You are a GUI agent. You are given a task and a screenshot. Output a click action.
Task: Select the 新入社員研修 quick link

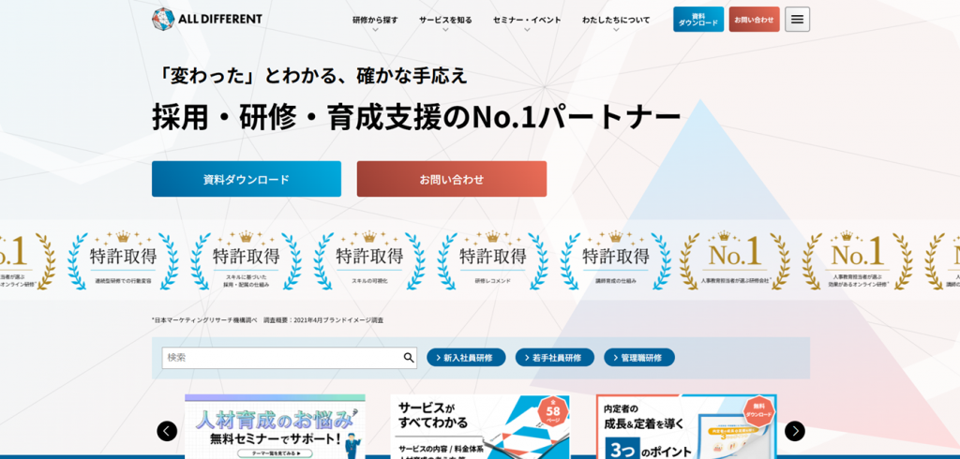click(x=466, y=358)
